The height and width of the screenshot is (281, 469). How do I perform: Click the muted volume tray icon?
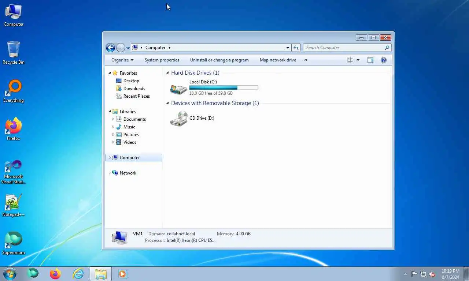[432, 274]
